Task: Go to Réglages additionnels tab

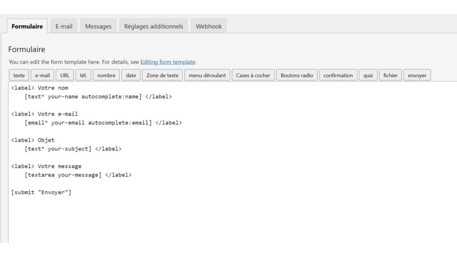Action: coord(154,26)
